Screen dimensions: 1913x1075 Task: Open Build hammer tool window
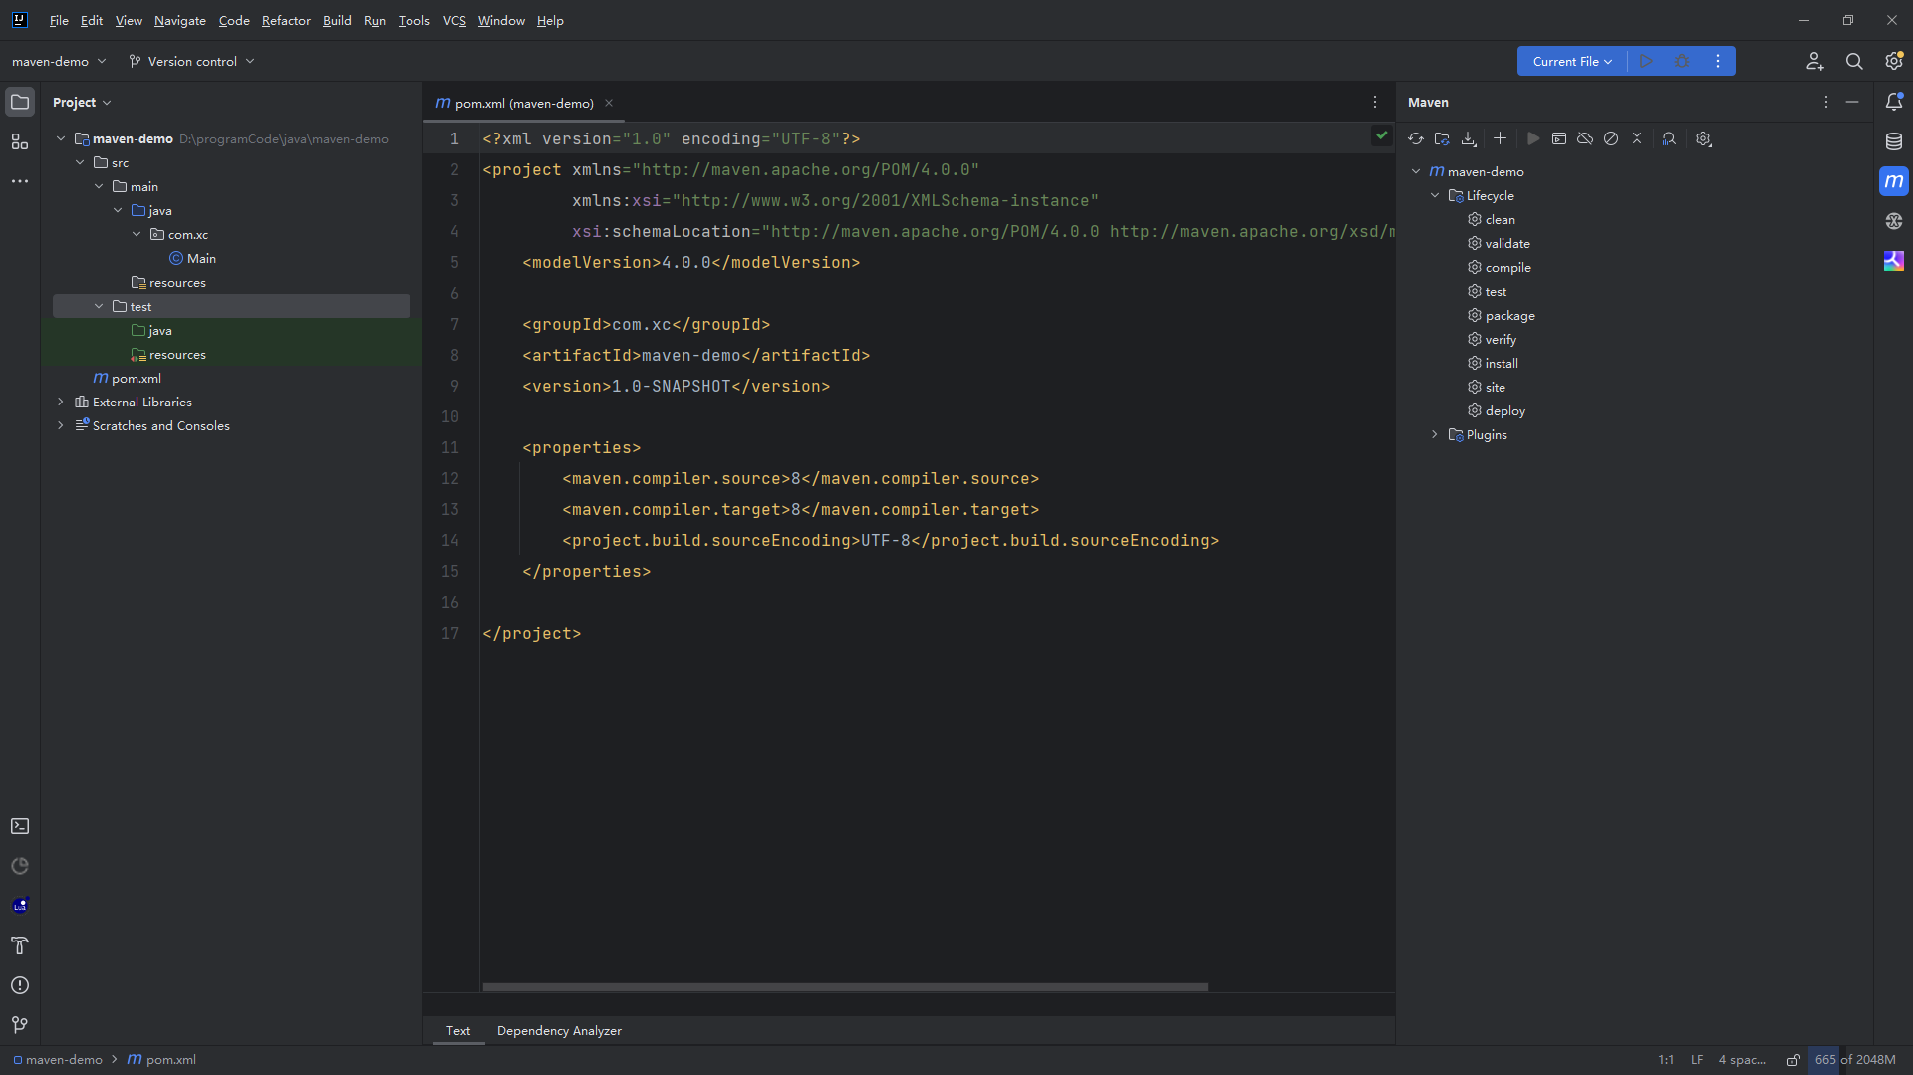point(20,945)
